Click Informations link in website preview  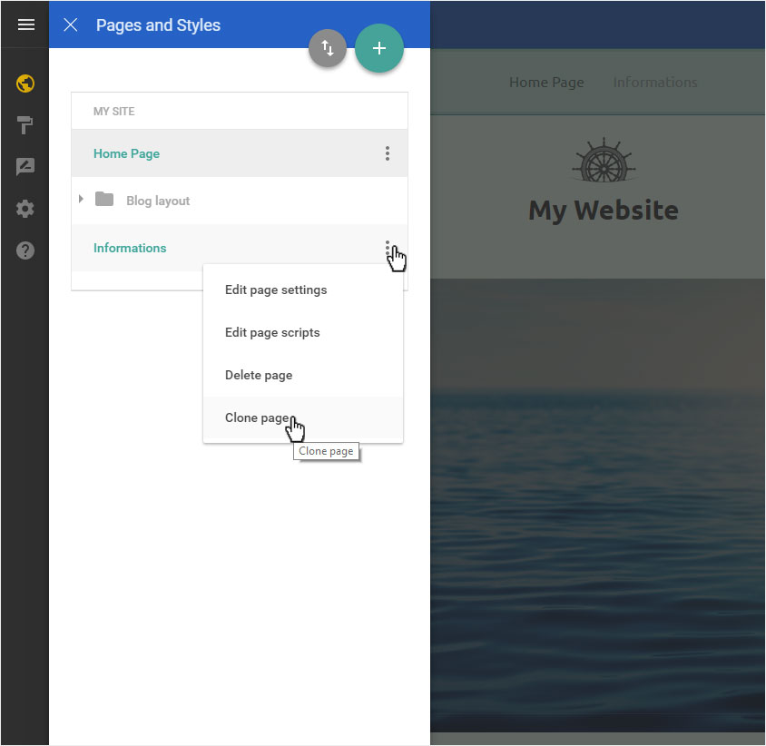pyautogui.click(x=655, y=83)
